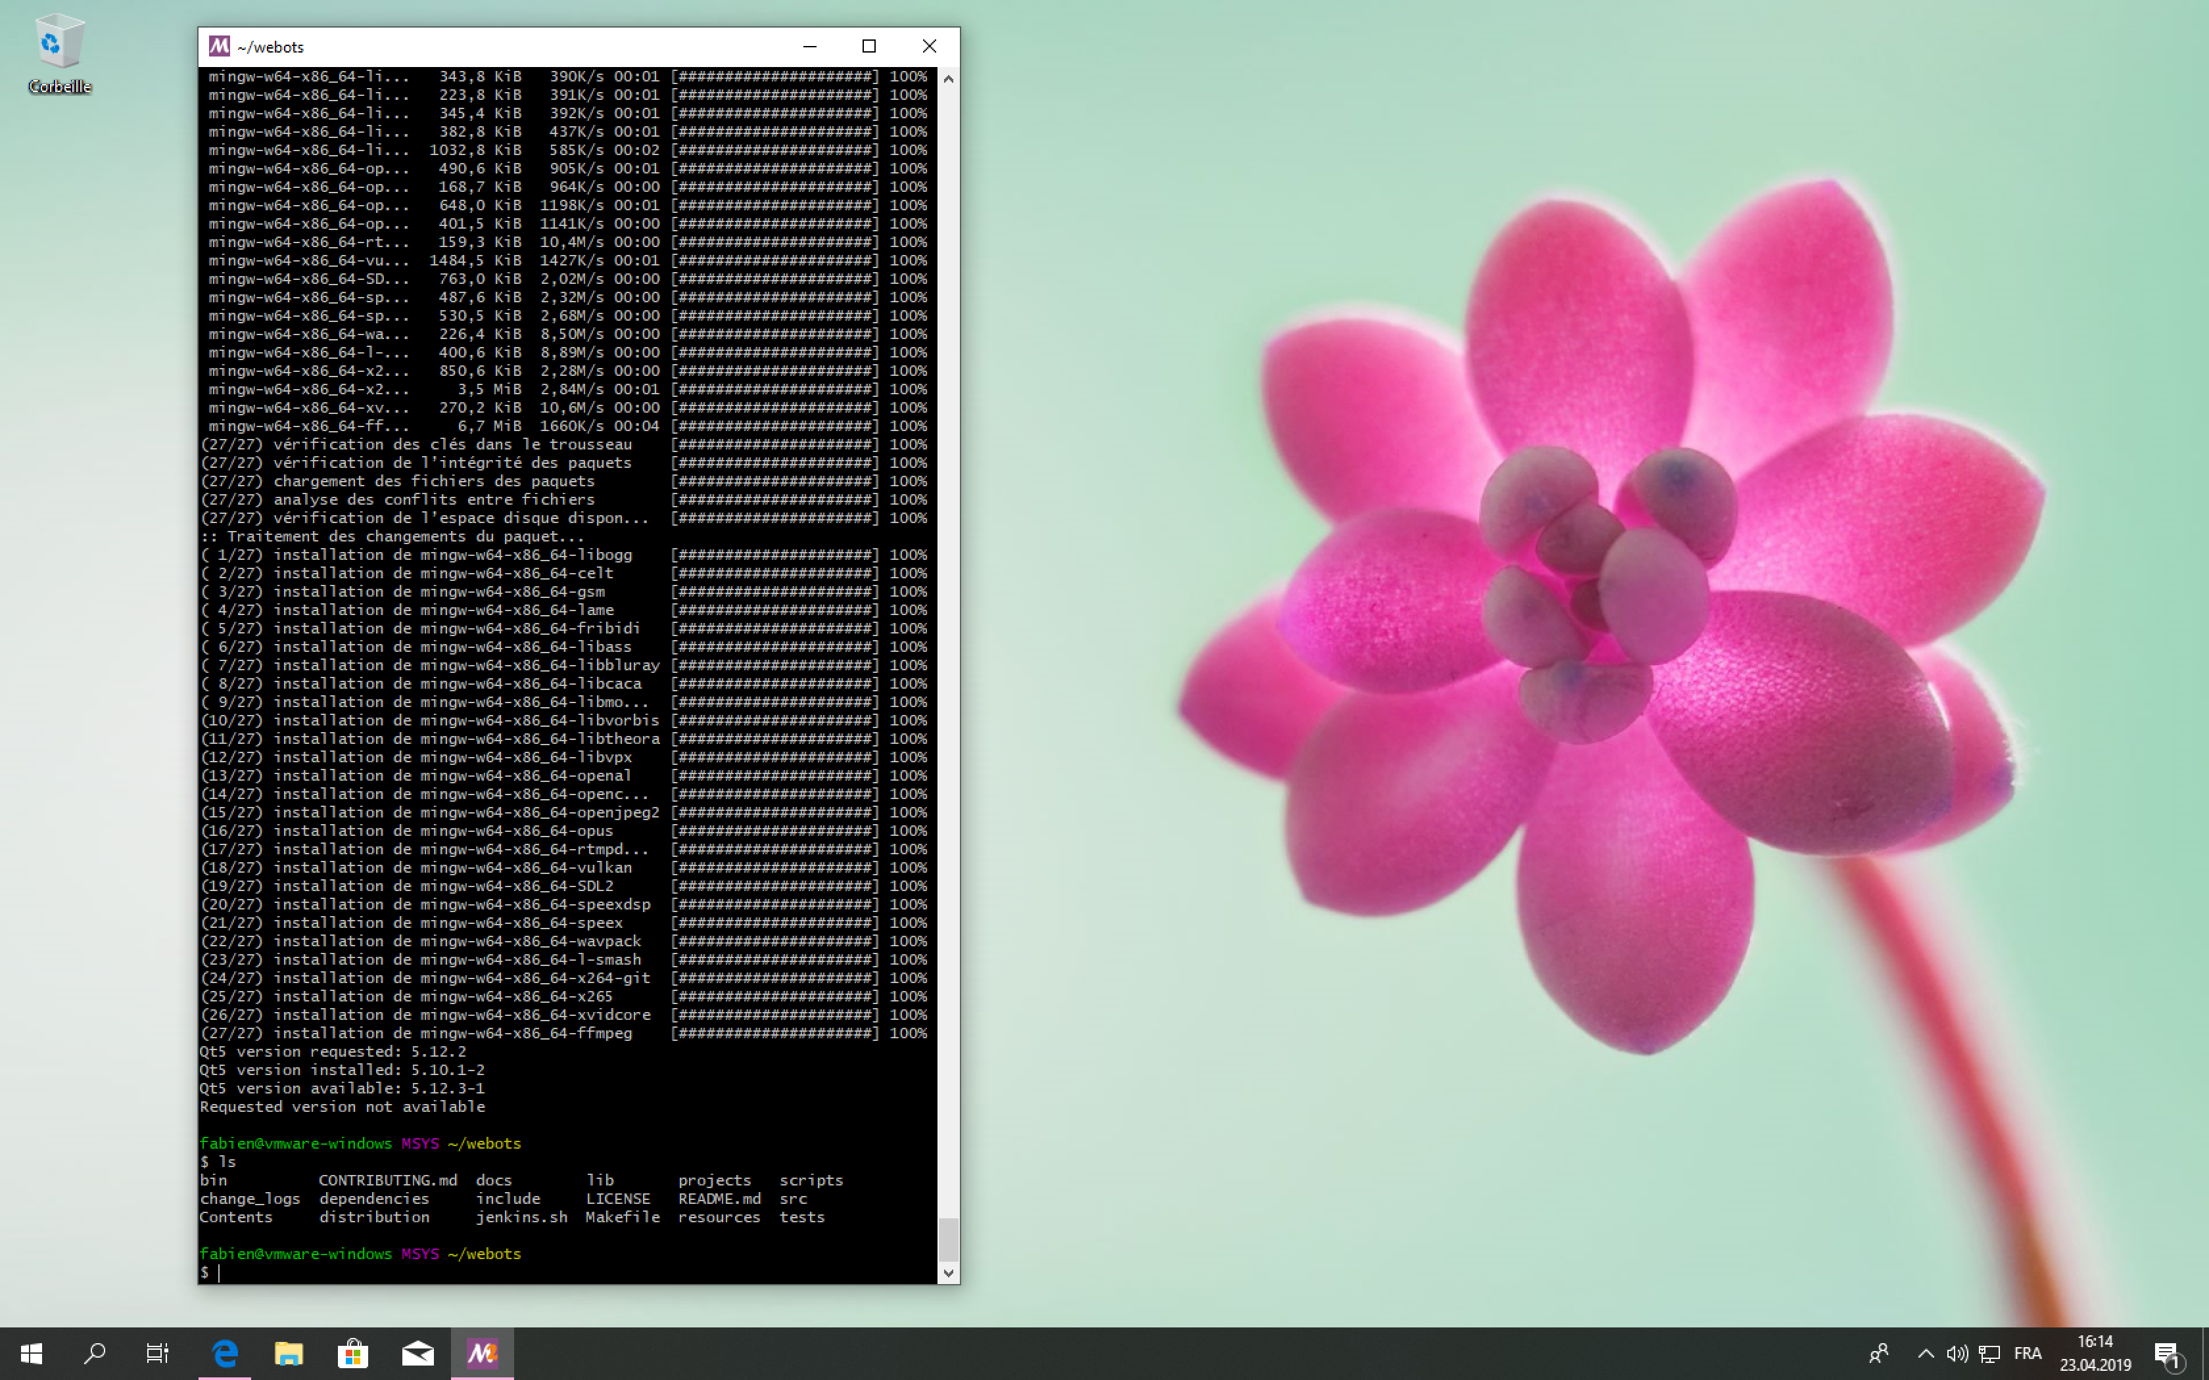
Task: Minimize the ~/webots terminal window
Action: click(810, 47)
